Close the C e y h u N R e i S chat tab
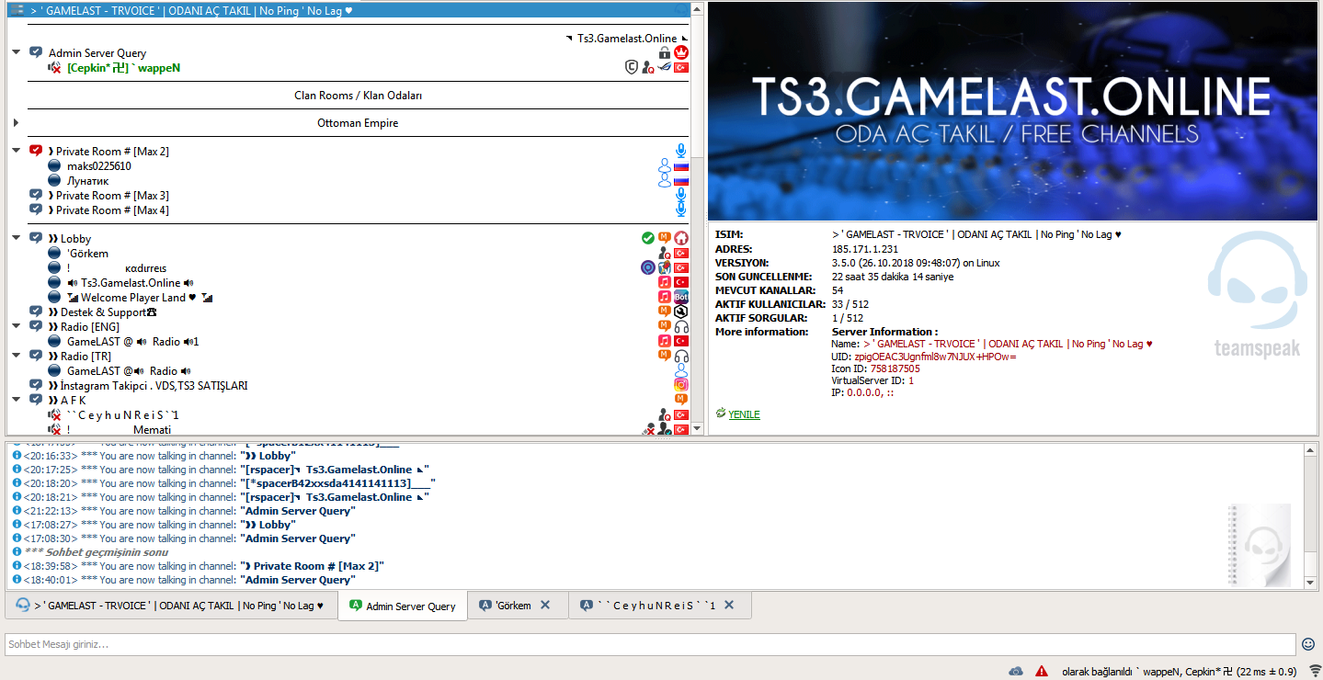The width and height of the screenshot is (1323, 680). click(729, 605)
